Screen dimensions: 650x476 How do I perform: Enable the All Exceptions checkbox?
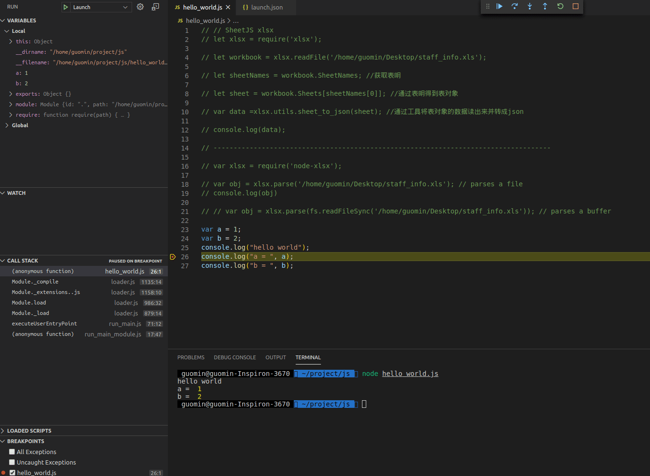point(11,452)
